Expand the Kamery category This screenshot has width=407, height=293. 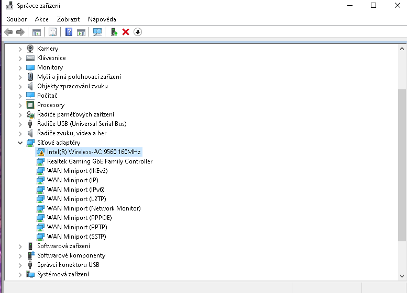(20, 49)
